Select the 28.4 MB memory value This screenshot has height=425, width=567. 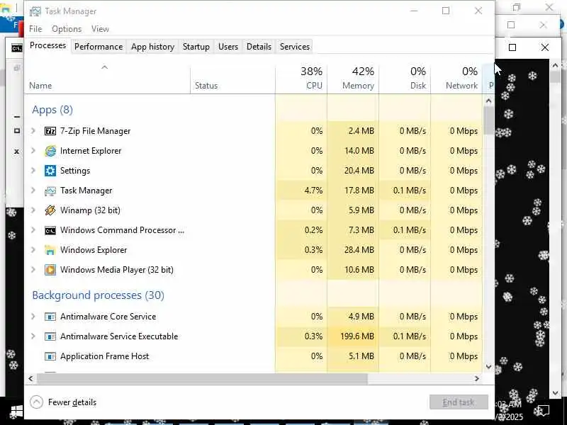pos(353,250)
